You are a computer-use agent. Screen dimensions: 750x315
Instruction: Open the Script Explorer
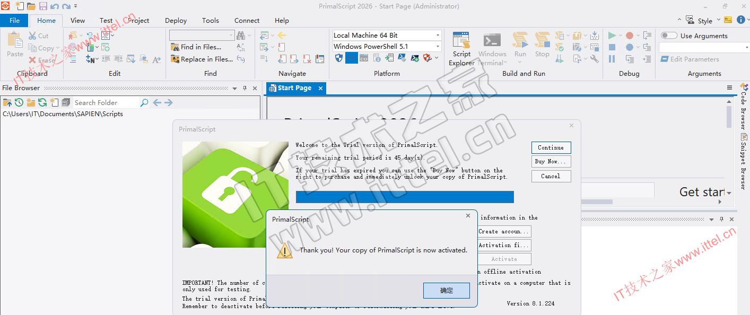tap(461, 49)
